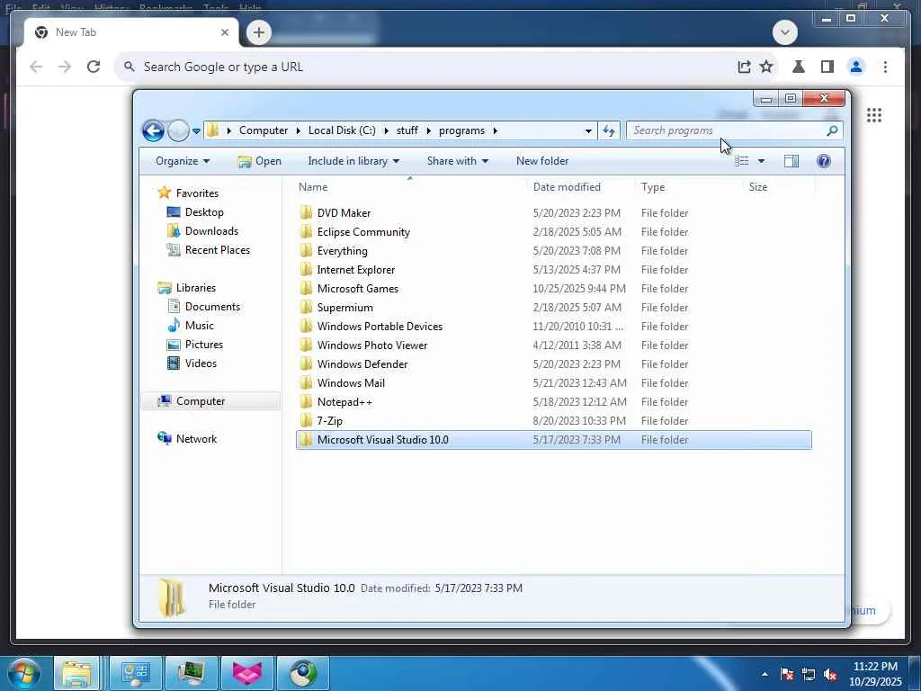The width and height of the screenshot is (921, 691).
Task: Select the Windows Mail folder
Action: click(554, 382)
